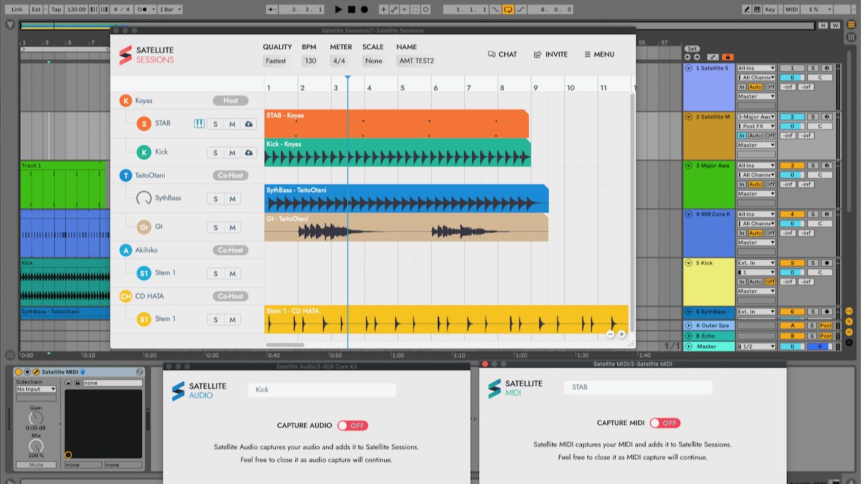Start playback with the Ableton play button
Viewport: 861px width, 484px height.
tap(338, 9)
